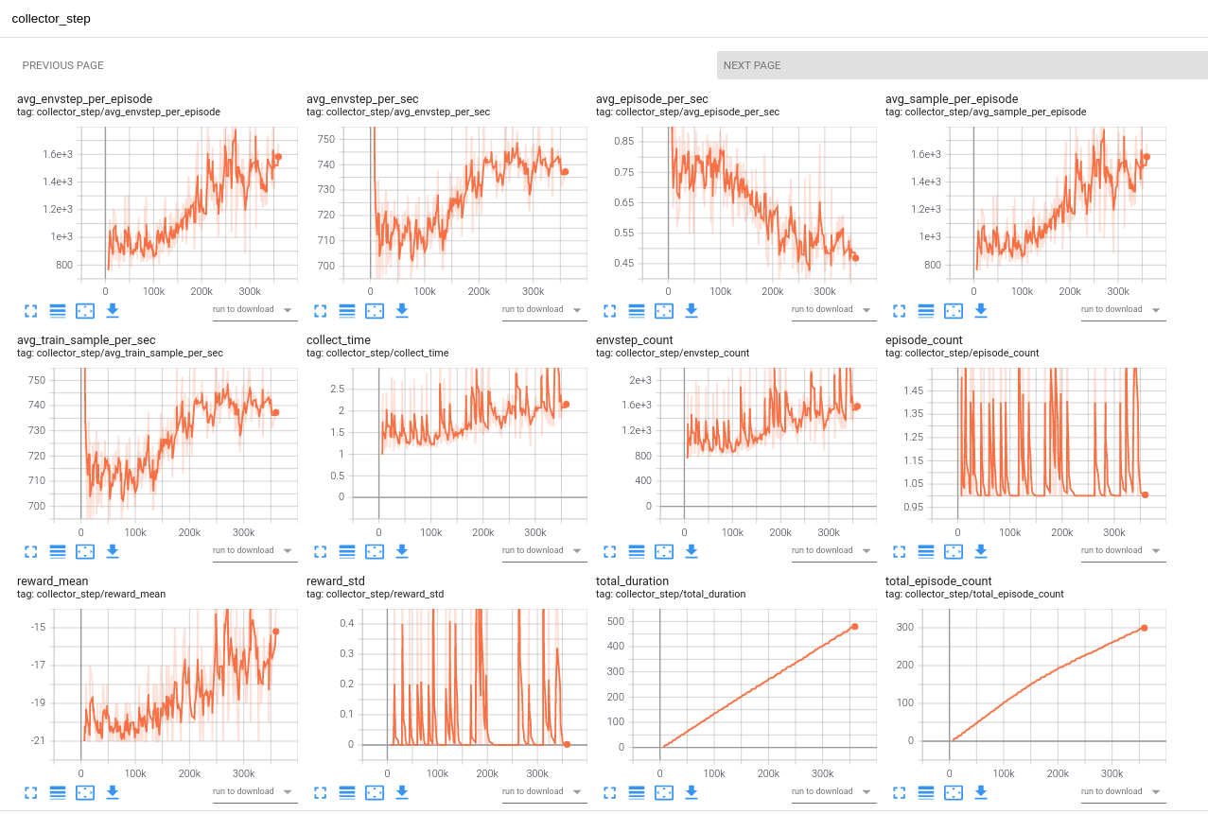This screenshot has width=1208, height=814.
Task: Open run to download dropdown under avg_train_sample_per_sec
Action: coord(255,551)
